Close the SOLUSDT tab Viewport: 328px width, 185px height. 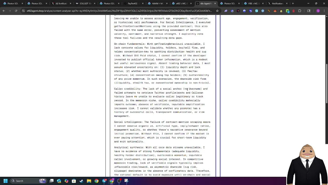coord(95,4)
